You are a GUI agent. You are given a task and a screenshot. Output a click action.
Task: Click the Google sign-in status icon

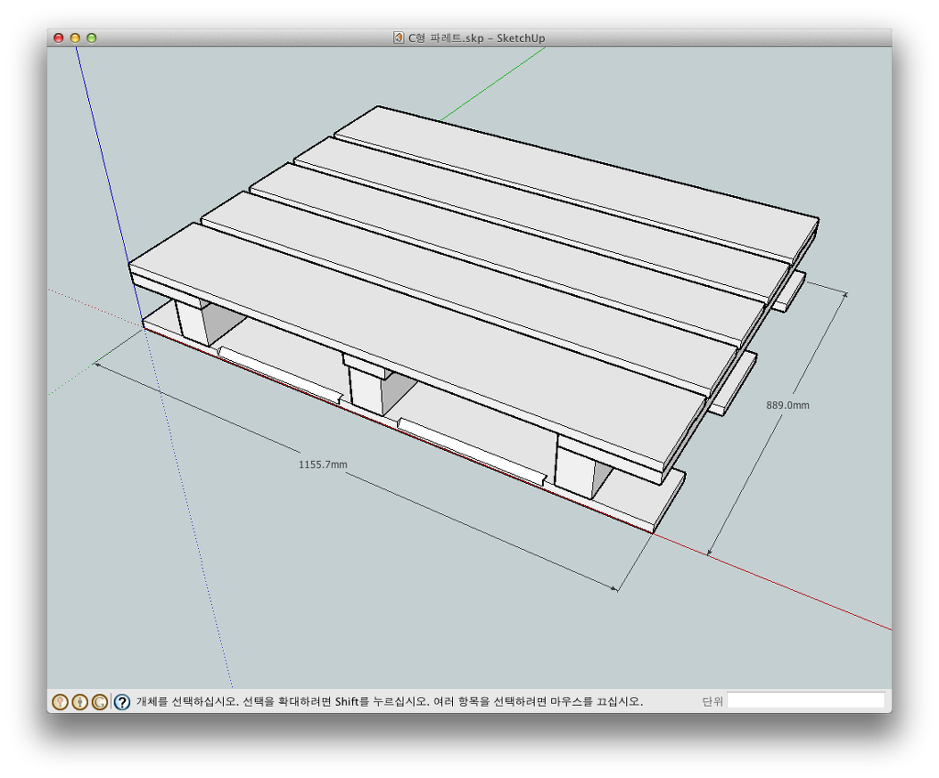point(100,702)
